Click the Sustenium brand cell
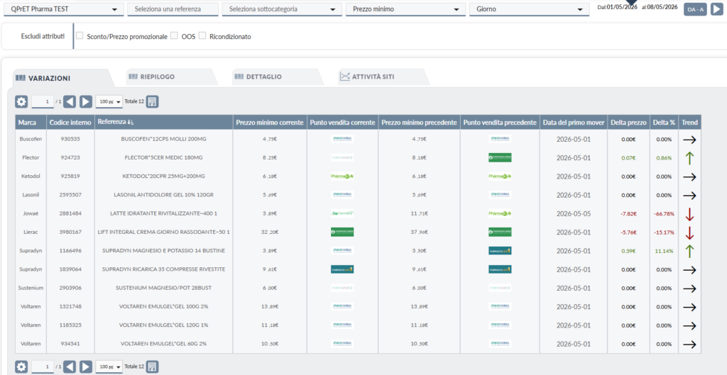This screenshot has width=727, height=375. 30,288
